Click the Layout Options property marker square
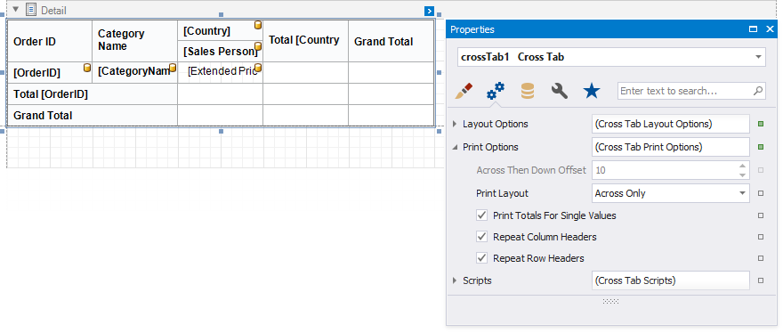The width and height of the screenshot is (783, 333). click(x=761, y=124)
